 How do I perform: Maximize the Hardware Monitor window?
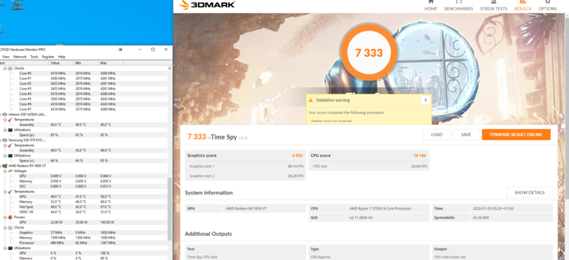pyautogui.click(x=152, y=49)
